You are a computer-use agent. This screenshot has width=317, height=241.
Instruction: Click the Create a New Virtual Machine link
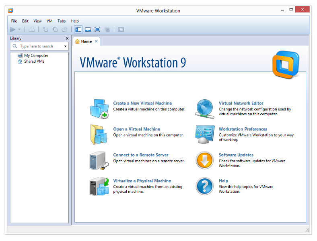[142, 103]
